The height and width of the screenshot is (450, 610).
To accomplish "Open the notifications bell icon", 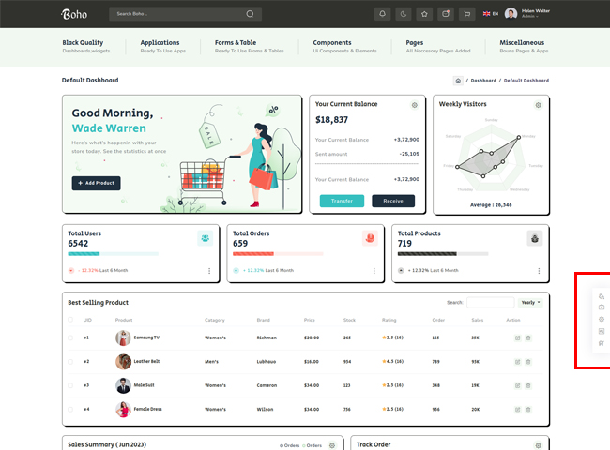I will click(382, 14).
